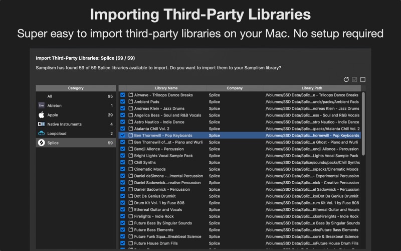Image resolution: width=401 pixels, height=251 pixels.
Task: Click the library list vertical scrollbar
Action: (363, 123)
